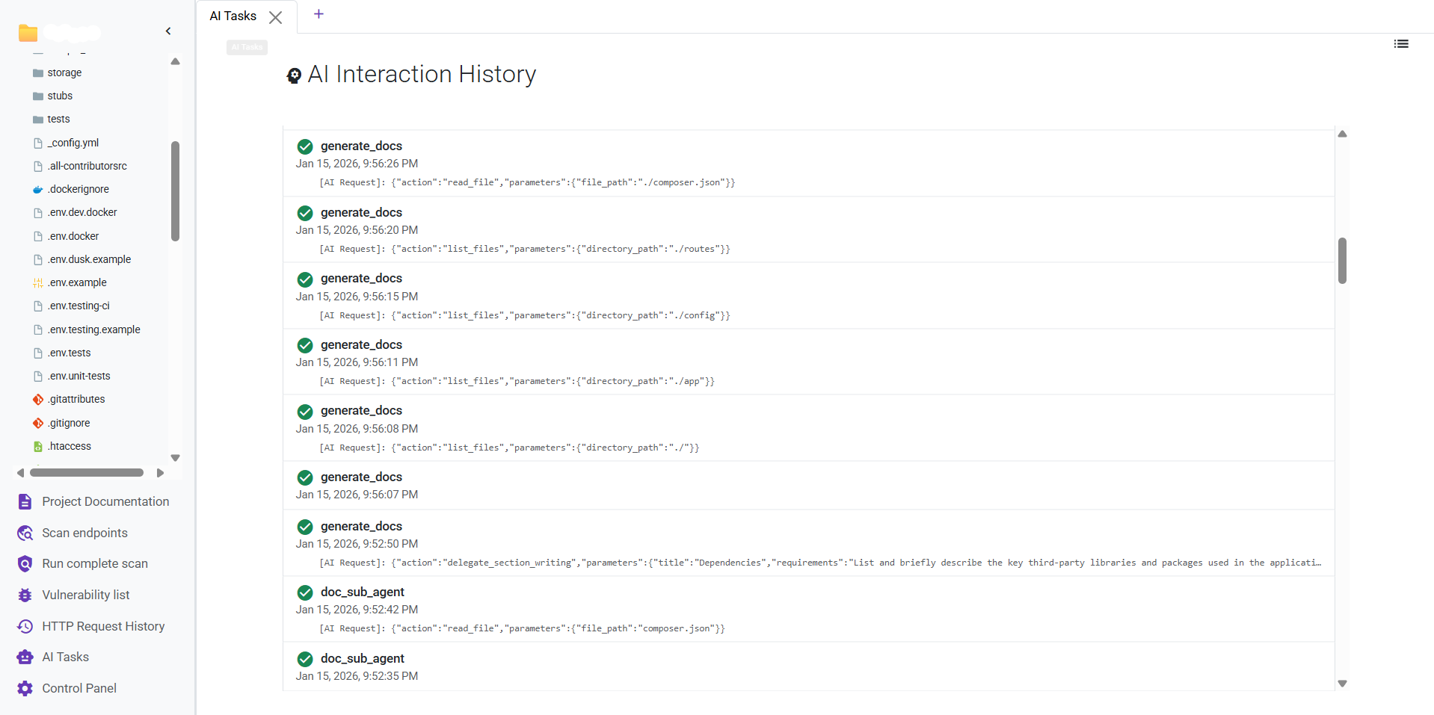Screen dimensions: 1434x715
Task: Close the AI Tasks tab
Action: click(x=276, y=16)
